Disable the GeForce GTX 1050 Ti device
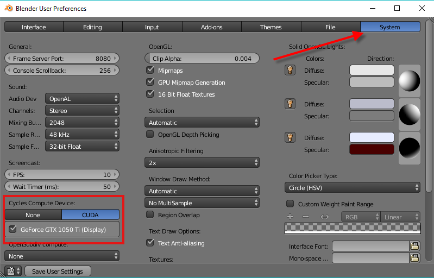The height and width of the screenshot is (278, 434). click(x=13, y=229)
